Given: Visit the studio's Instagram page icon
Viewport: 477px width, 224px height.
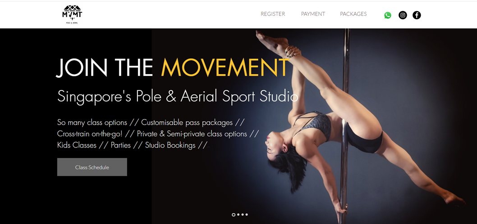Looking at the screenshot, I should click(403, 15).
